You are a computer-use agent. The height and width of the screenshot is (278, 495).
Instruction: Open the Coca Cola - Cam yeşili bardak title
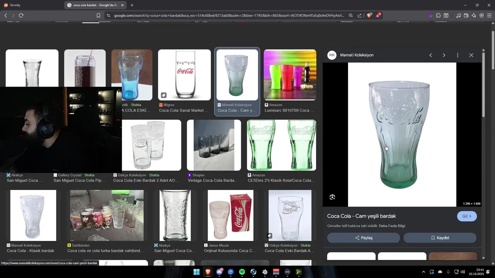(x=362, y=216)
